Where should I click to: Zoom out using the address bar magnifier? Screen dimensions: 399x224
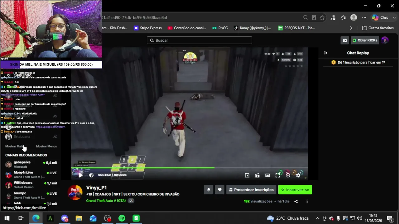point(305,17)
